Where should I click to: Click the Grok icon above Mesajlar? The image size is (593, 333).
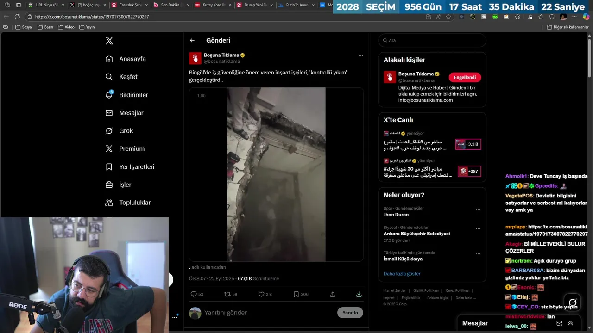pos(573,302)
